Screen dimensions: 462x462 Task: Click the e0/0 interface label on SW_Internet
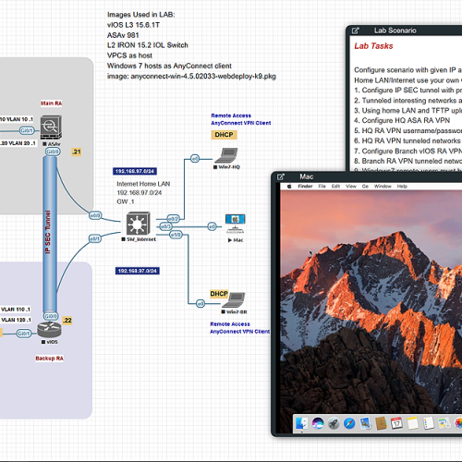(95, 215)
